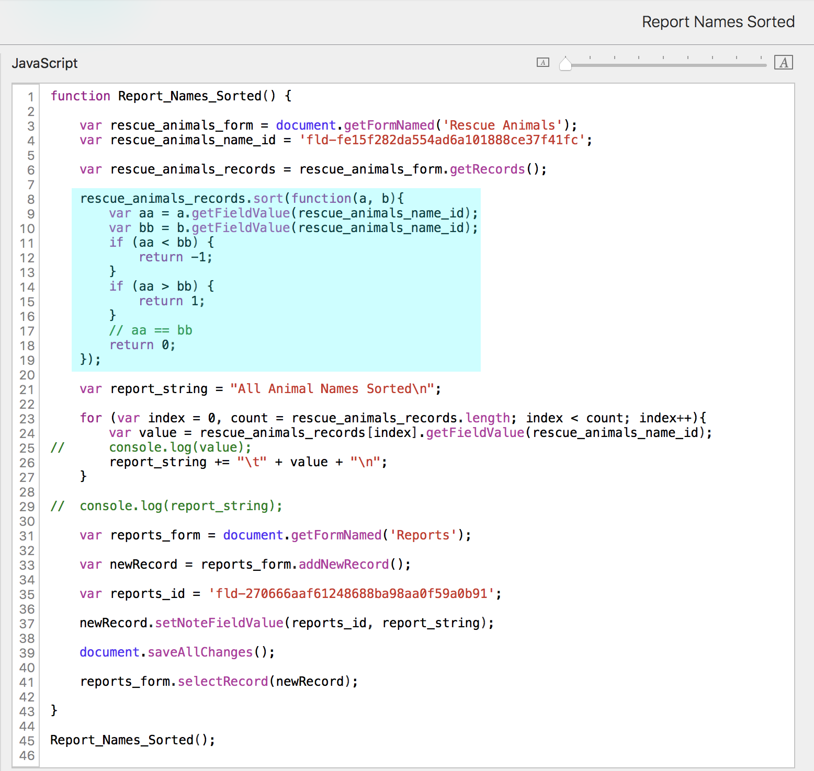Image resolution: width=814 pixels, height=771 pixels.
Task: Click the getRecords method call on line 6
Action: (487, 169)
